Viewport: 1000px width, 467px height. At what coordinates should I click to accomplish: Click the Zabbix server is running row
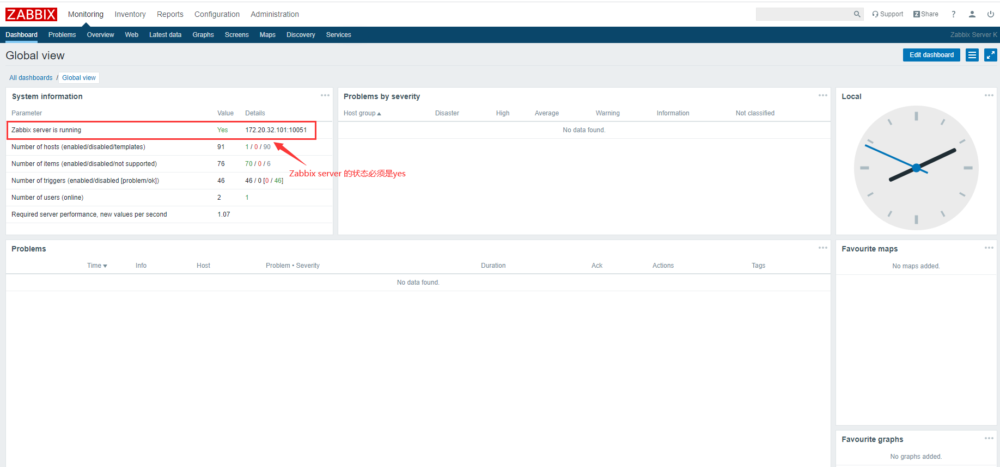(x=169, y=130)
